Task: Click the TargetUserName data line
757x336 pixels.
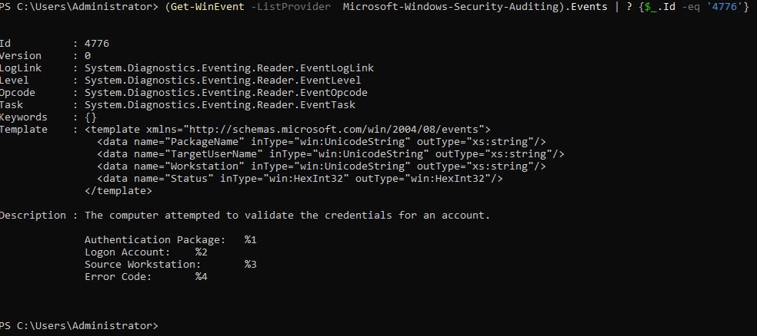Action: 330,154
